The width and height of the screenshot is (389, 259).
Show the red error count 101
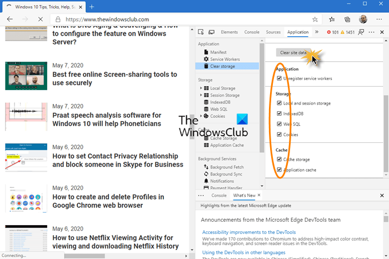point(332,32)
